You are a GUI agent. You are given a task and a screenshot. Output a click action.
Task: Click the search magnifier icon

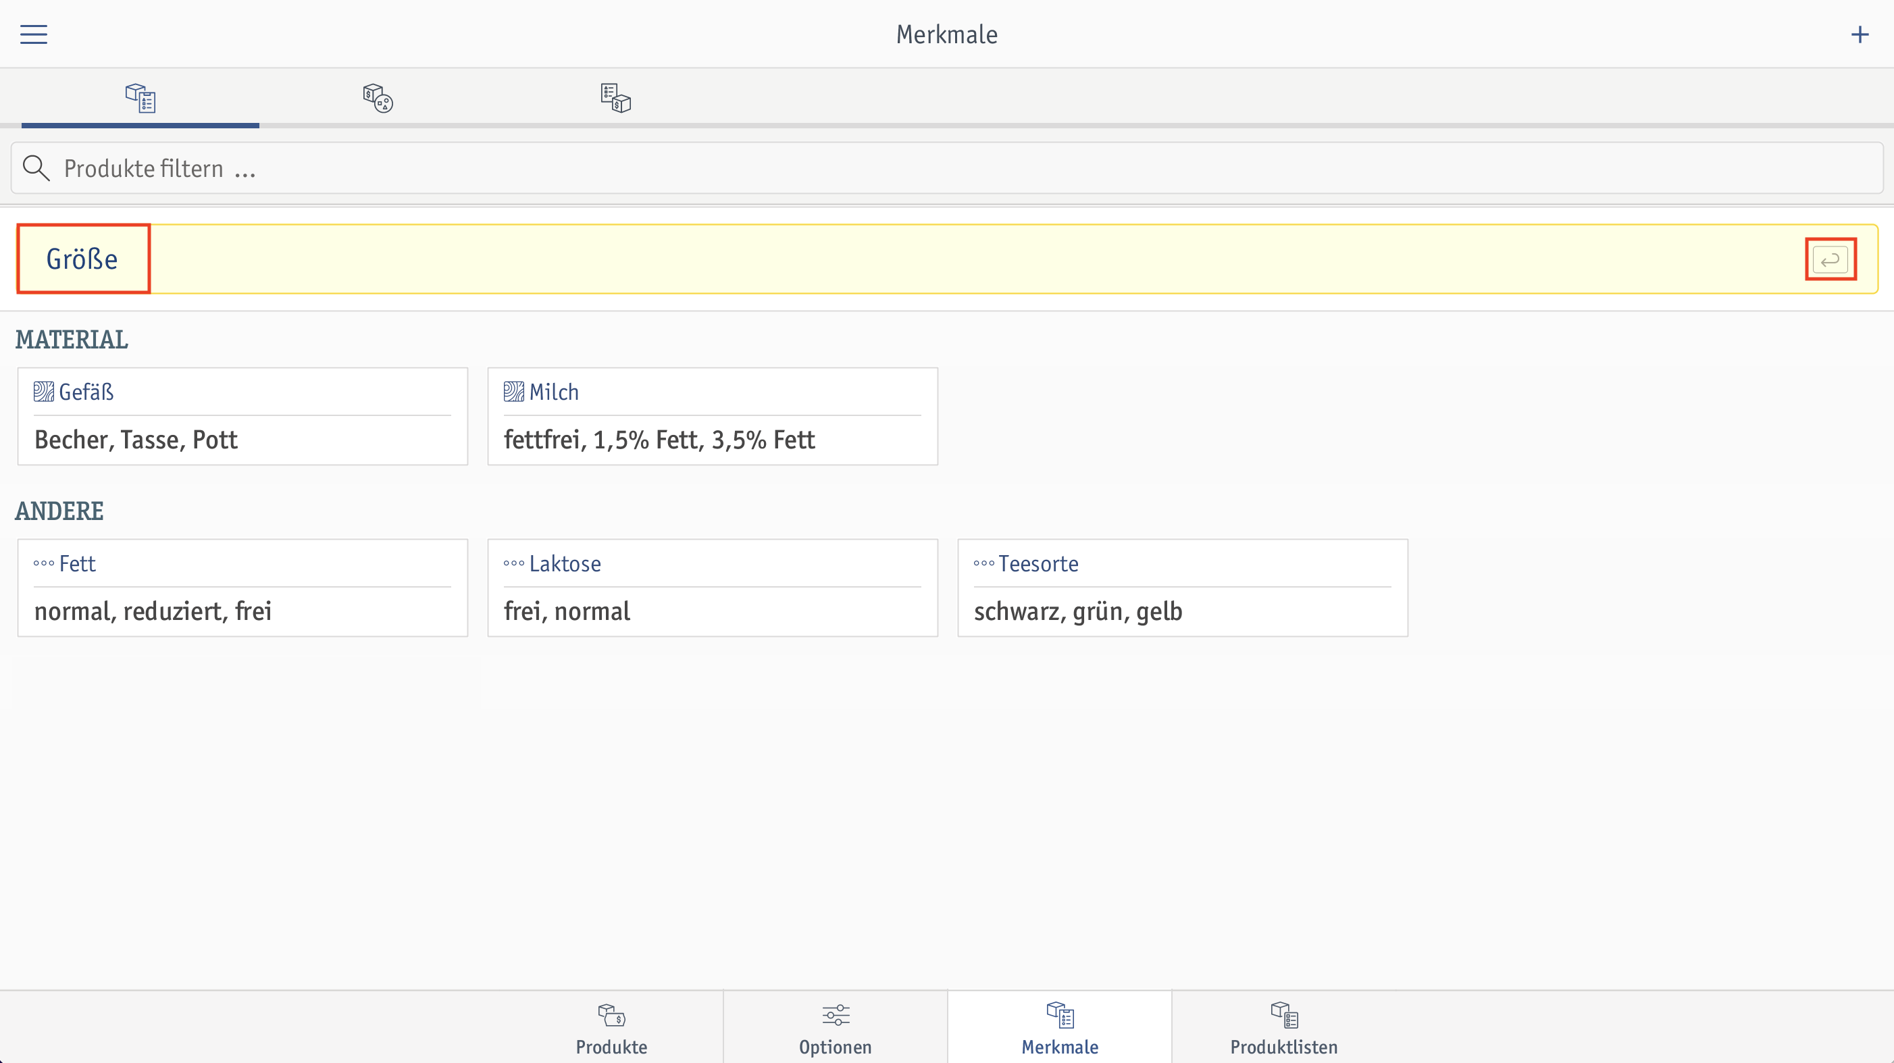[x=36, y=168]
